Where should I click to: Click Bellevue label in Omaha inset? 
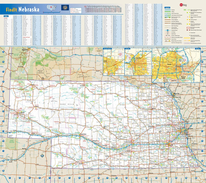pos(174,81)
